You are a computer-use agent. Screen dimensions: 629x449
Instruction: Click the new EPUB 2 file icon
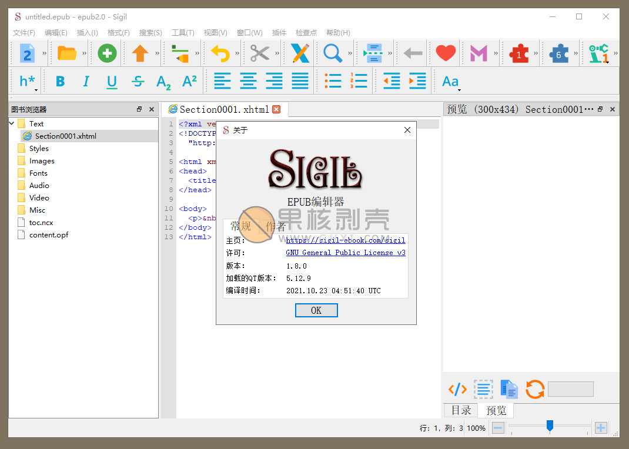click(27, 53)
